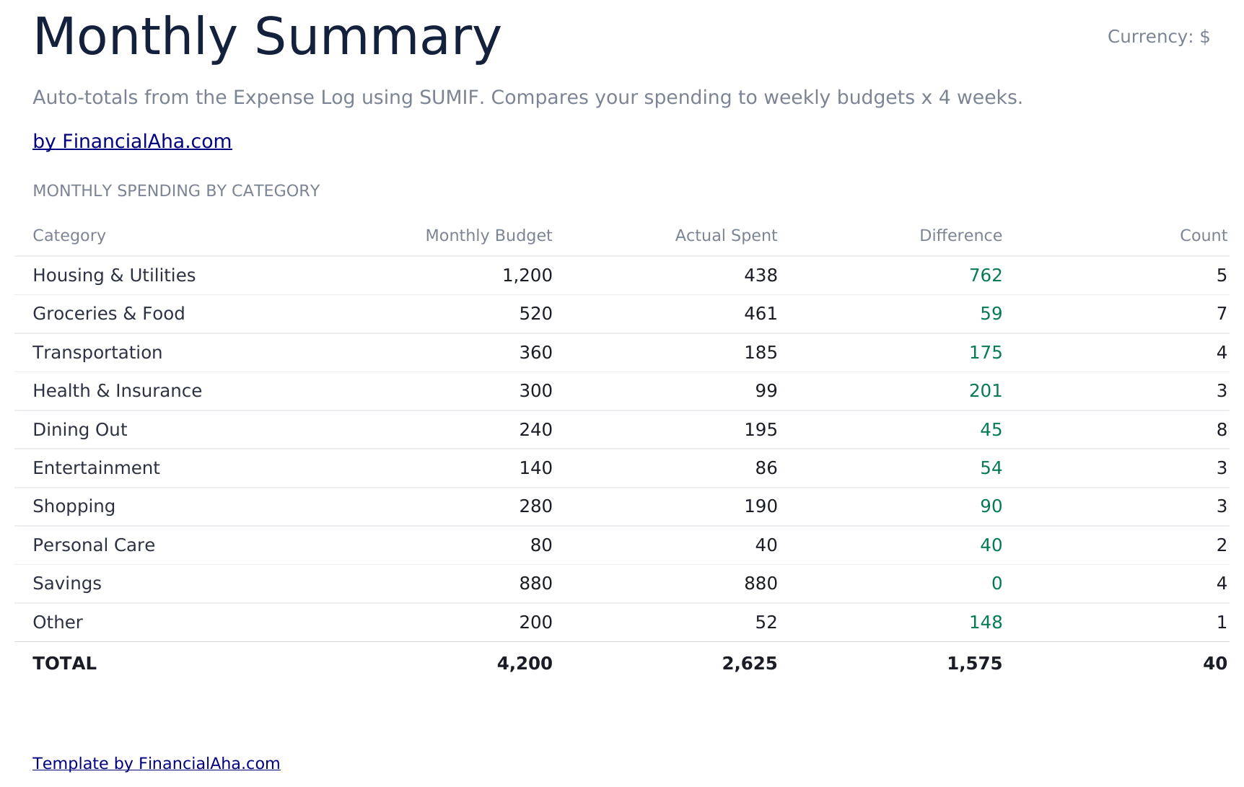Screen dimensions: 1244x787
Task: Click Other difference value 148
Action: click(986, 623)
